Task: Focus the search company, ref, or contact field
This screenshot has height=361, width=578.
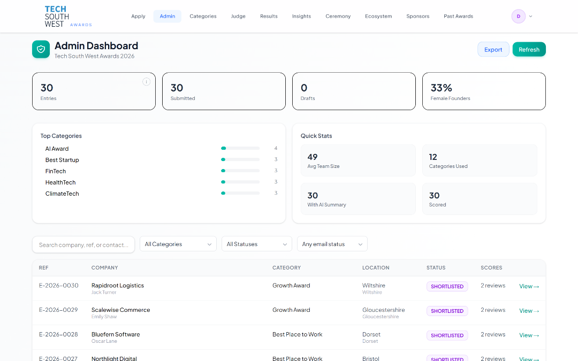Action: (83, 244)
